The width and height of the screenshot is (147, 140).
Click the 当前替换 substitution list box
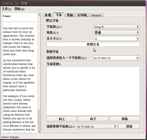[93, 91]
